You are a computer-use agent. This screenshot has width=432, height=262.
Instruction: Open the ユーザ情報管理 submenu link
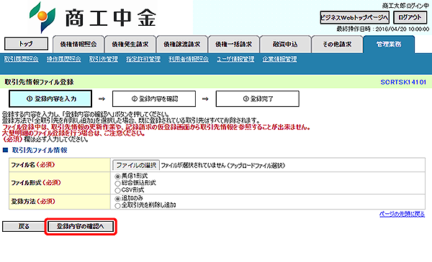235,59
